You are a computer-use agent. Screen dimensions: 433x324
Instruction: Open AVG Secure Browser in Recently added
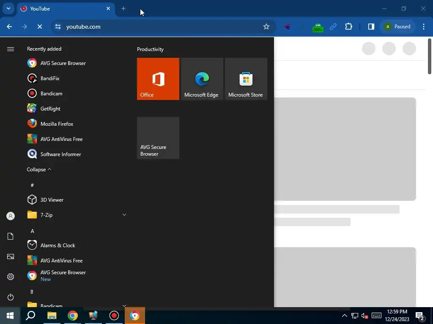pos(77,63)
